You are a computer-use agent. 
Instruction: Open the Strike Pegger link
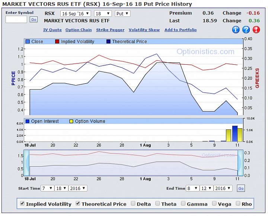pyautogui.click(x=110, y=30)
